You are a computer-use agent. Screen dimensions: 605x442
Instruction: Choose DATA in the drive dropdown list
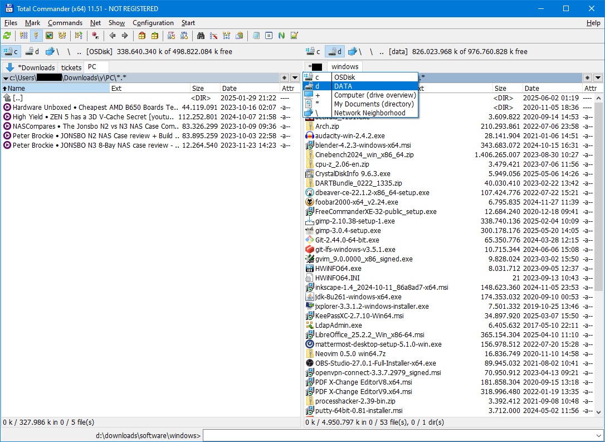tap(360, 86)
